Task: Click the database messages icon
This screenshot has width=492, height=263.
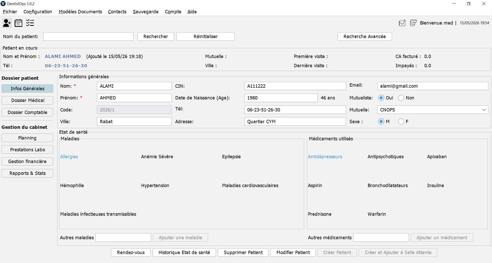Action: point(413,23)
